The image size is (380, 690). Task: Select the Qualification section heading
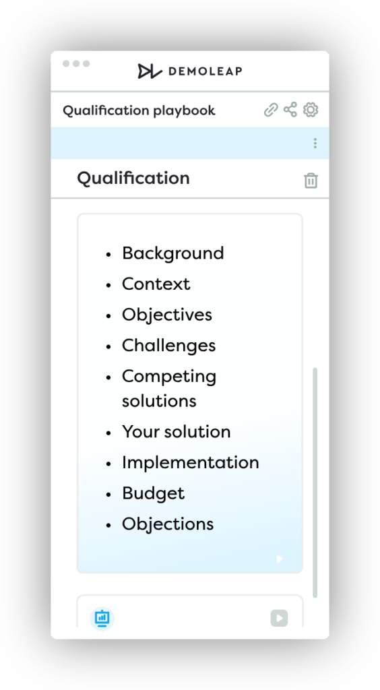(133, 178)
